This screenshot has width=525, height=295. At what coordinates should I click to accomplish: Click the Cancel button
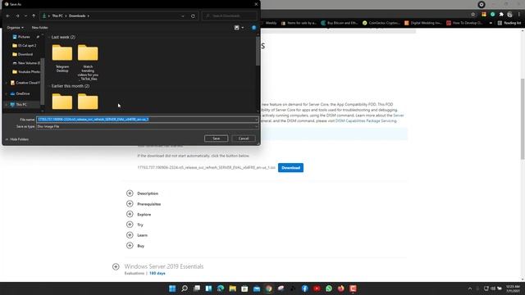(244, 138)
